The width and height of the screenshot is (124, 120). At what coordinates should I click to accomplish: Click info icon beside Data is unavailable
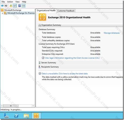tap(40, 73)
